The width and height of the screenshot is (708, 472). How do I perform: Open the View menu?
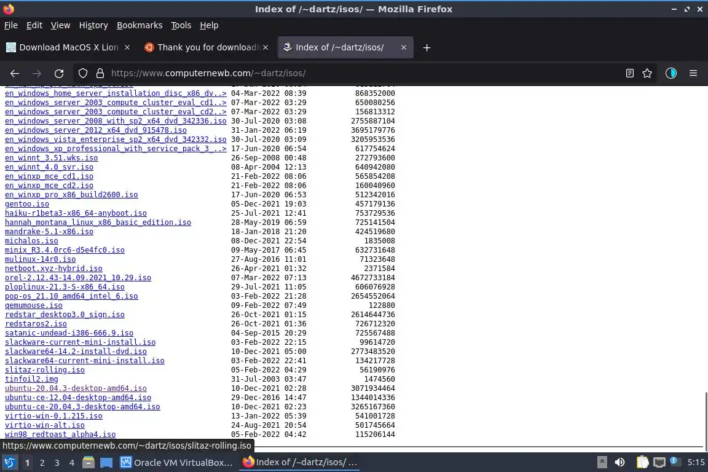(60, 25)
